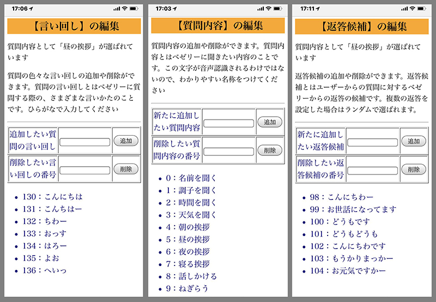Click the 削除したい質問内容の番号 text field
436x302 pixels.
tap(229, 151)
